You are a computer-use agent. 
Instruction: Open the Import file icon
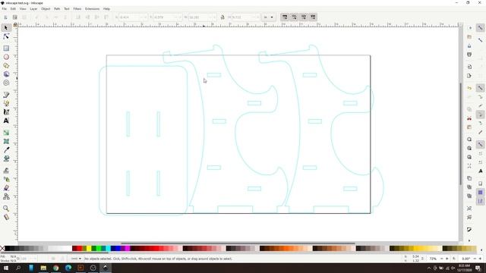click(x=469, y=67)
